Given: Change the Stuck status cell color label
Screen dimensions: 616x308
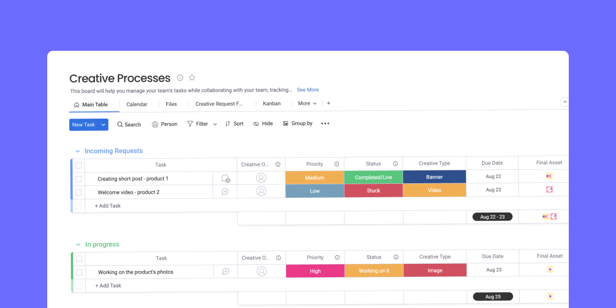Looking at the screenshot, I should (373, 190).
